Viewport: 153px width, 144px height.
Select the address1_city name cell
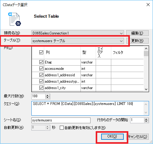62,88
